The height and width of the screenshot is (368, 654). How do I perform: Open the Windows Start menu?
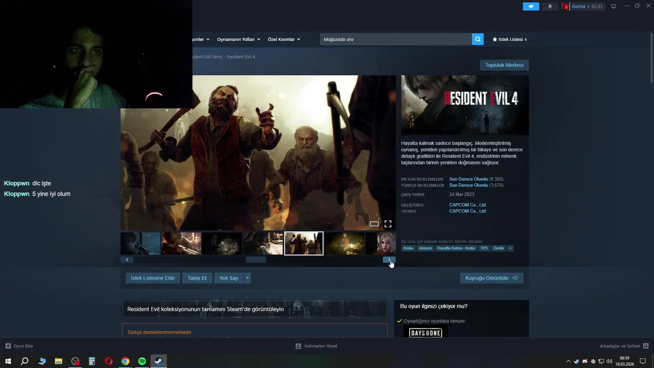[x=8, y=361]
